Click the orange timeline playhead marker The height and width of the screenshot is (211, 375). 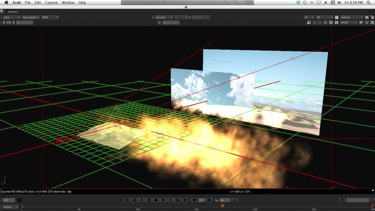(223, 205)
